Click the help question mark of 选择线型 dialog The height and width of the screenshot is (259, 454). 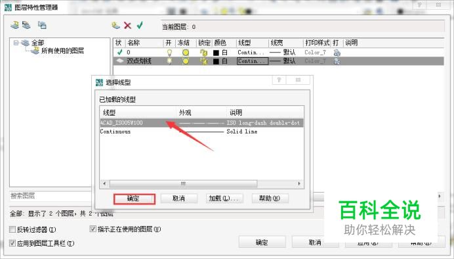tap(279, 80)
